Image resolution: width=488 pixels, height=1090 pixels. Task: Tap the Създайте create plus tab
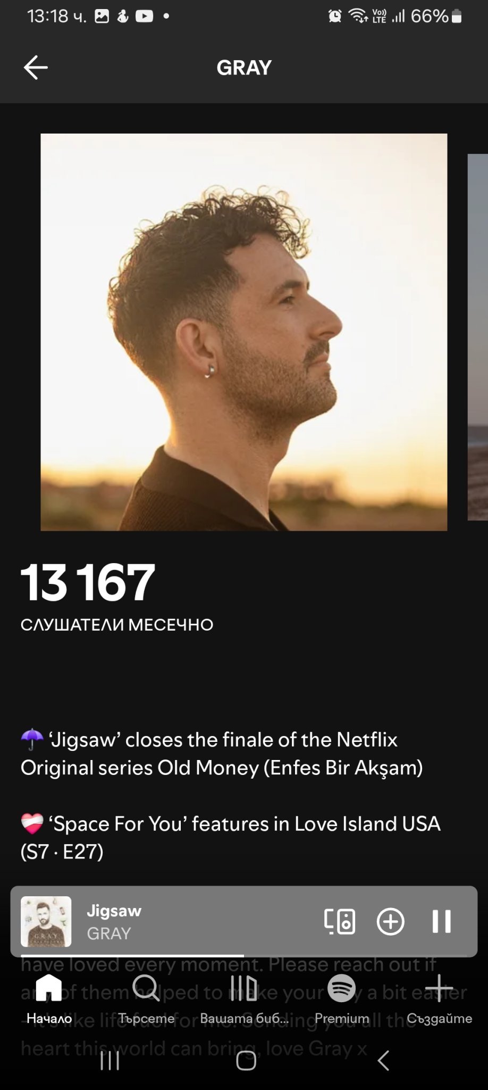coord(439,999)
